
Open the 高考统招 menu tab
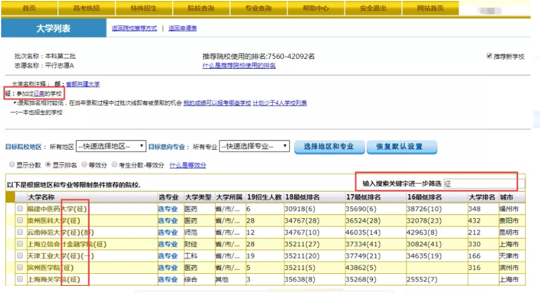click(87, 8)
